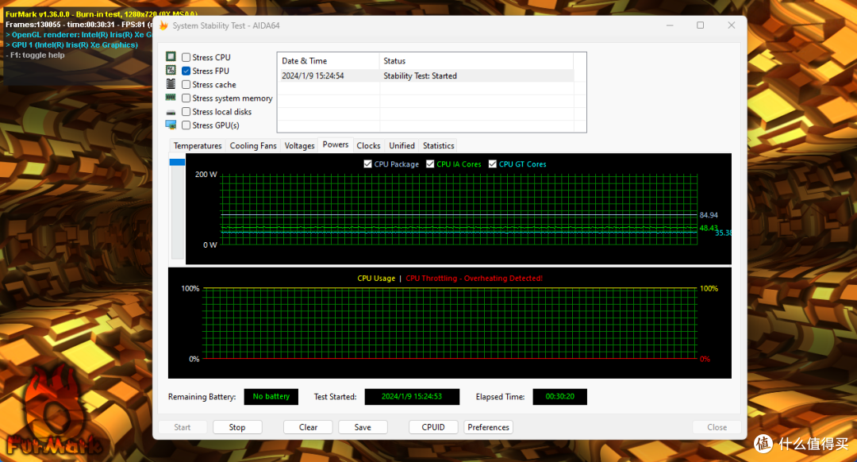857x462 pixels.
Task: Click the CPU Usage graph label
Action: coord(376,279)
